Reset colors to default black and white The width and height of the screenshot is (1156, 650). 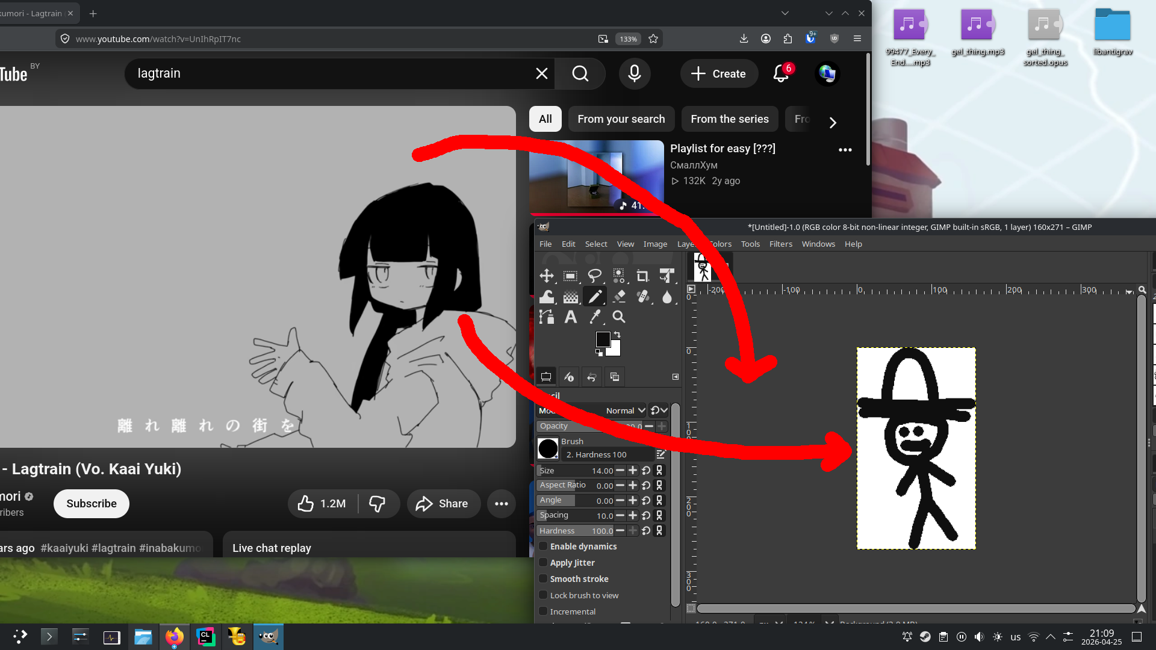[599, 353]
